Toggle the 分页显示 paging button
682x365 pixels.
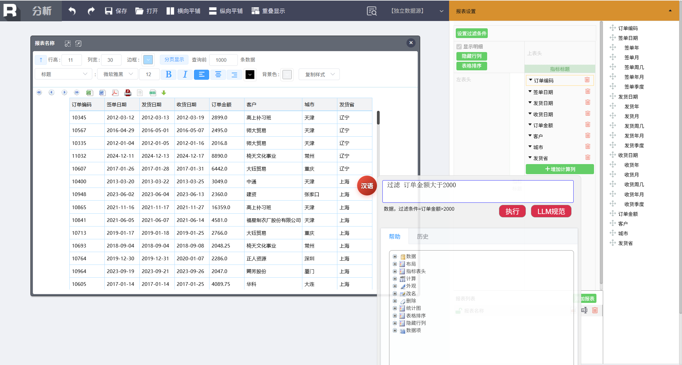coord(174,60)
